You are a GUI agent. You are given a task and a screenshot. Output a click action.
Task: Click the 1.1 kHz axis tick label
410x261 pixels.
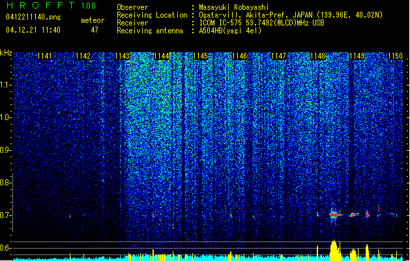click(5, 85)
